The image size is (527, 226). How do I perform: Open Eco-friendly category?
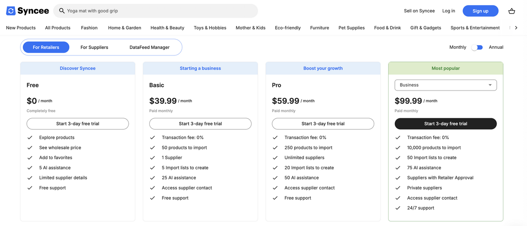[288, 28]
